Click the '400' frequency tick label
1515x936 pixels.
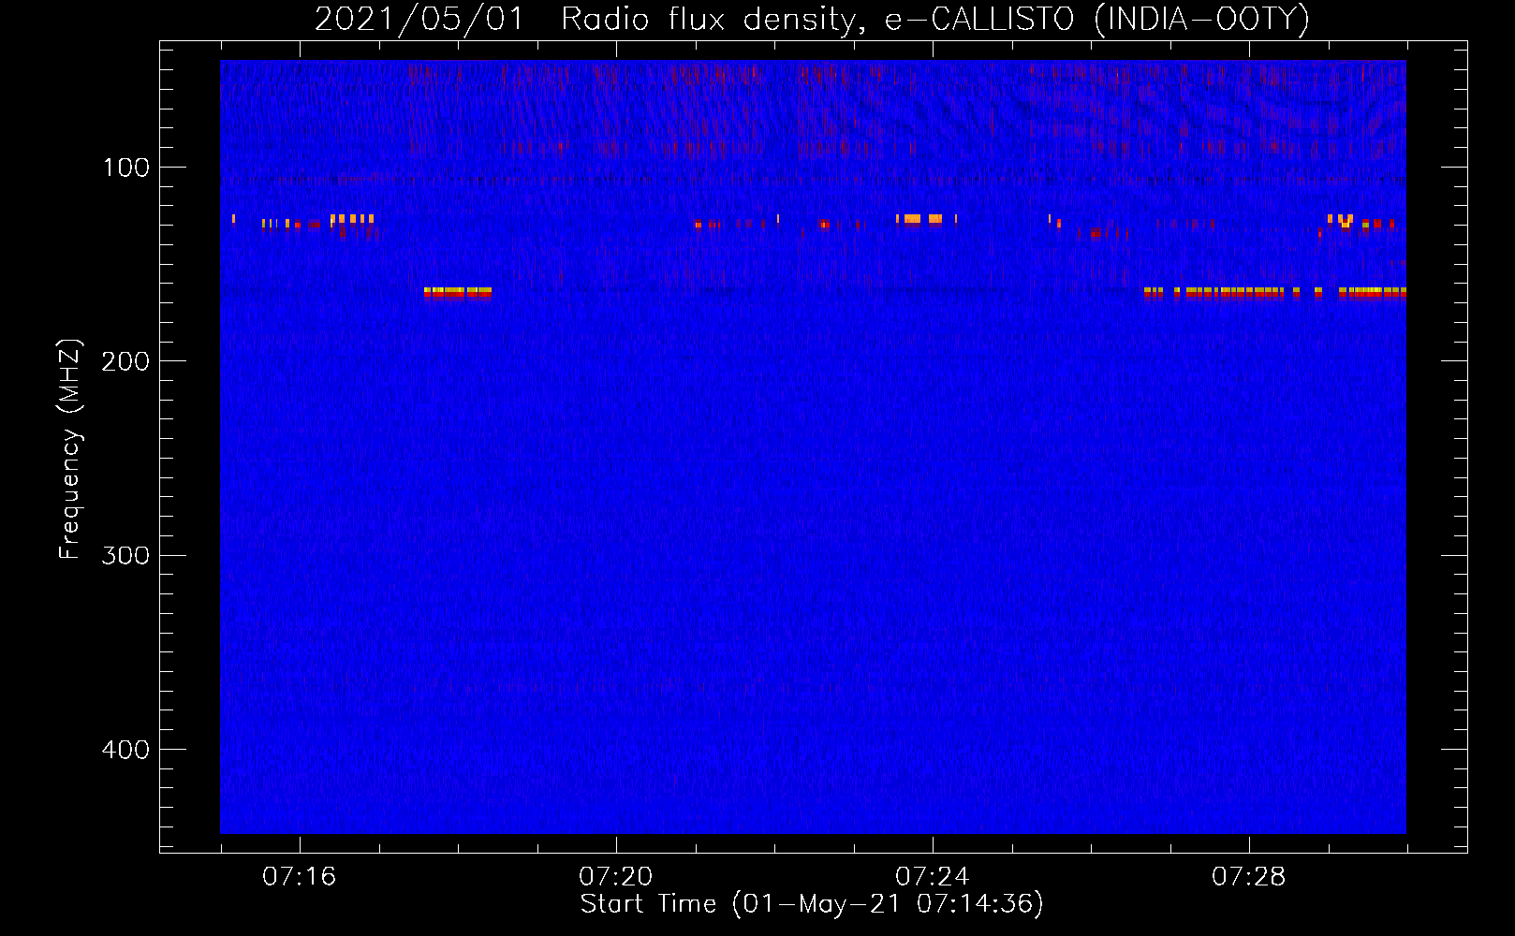coord(125,750)
